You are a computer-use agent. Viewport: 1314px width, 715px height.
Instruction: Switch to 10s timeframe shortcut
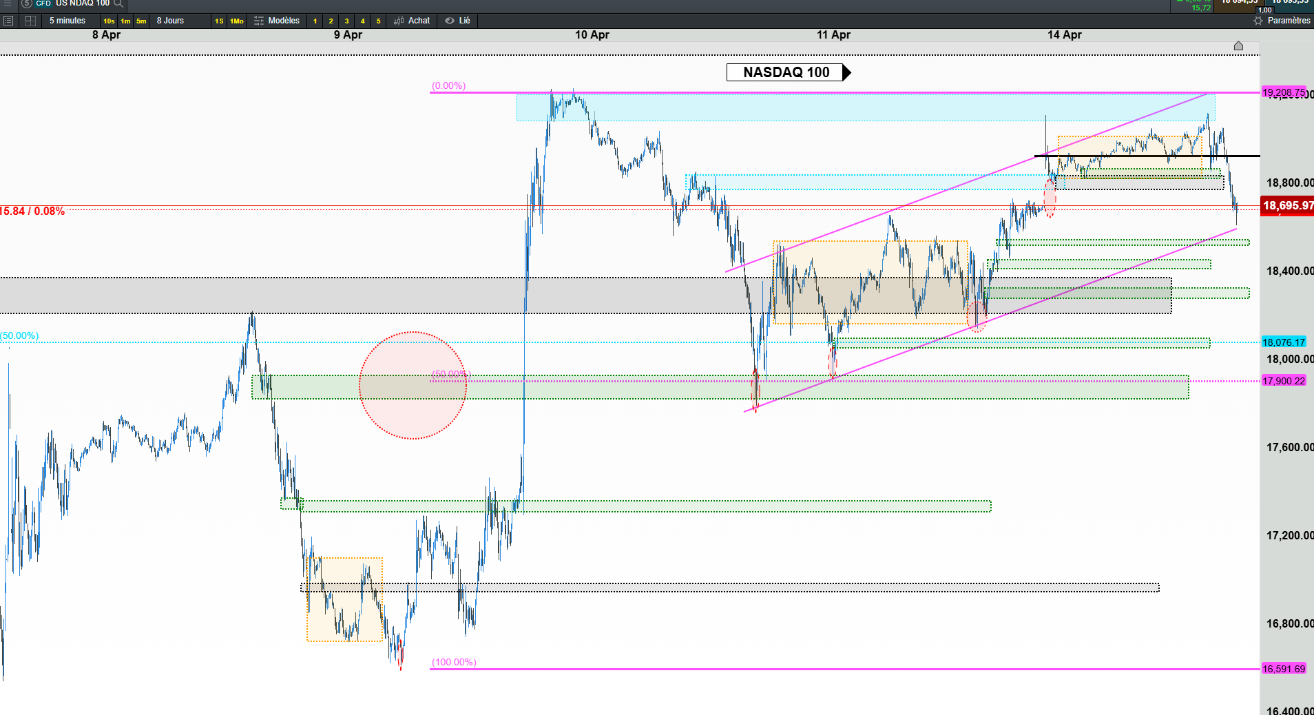coord(109,21)
